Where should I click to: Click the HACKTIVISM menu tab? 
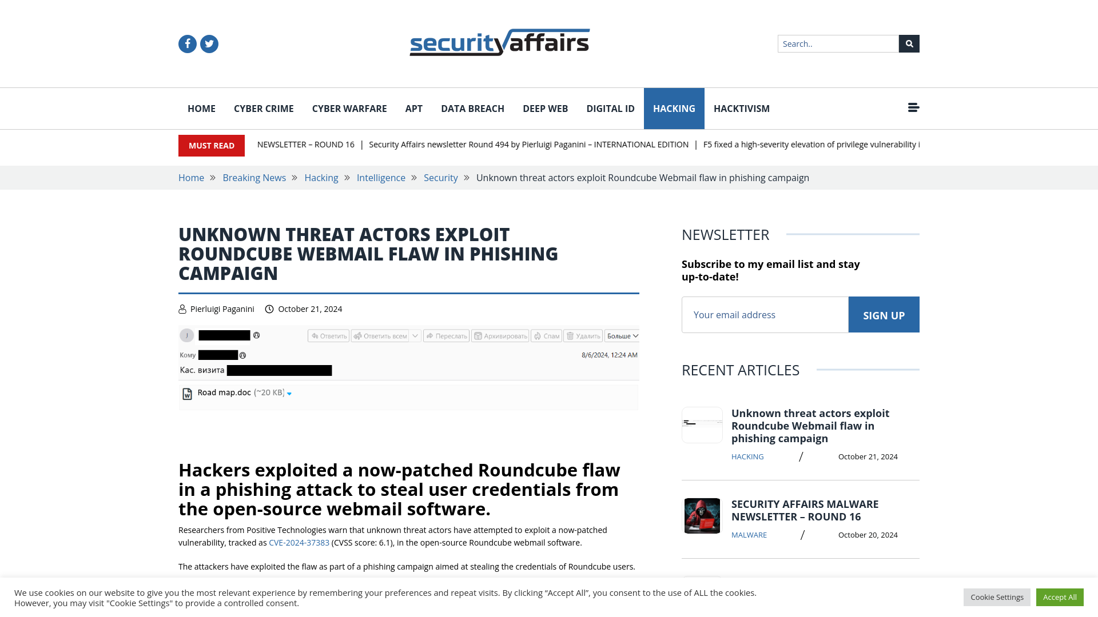pos(741,109)
